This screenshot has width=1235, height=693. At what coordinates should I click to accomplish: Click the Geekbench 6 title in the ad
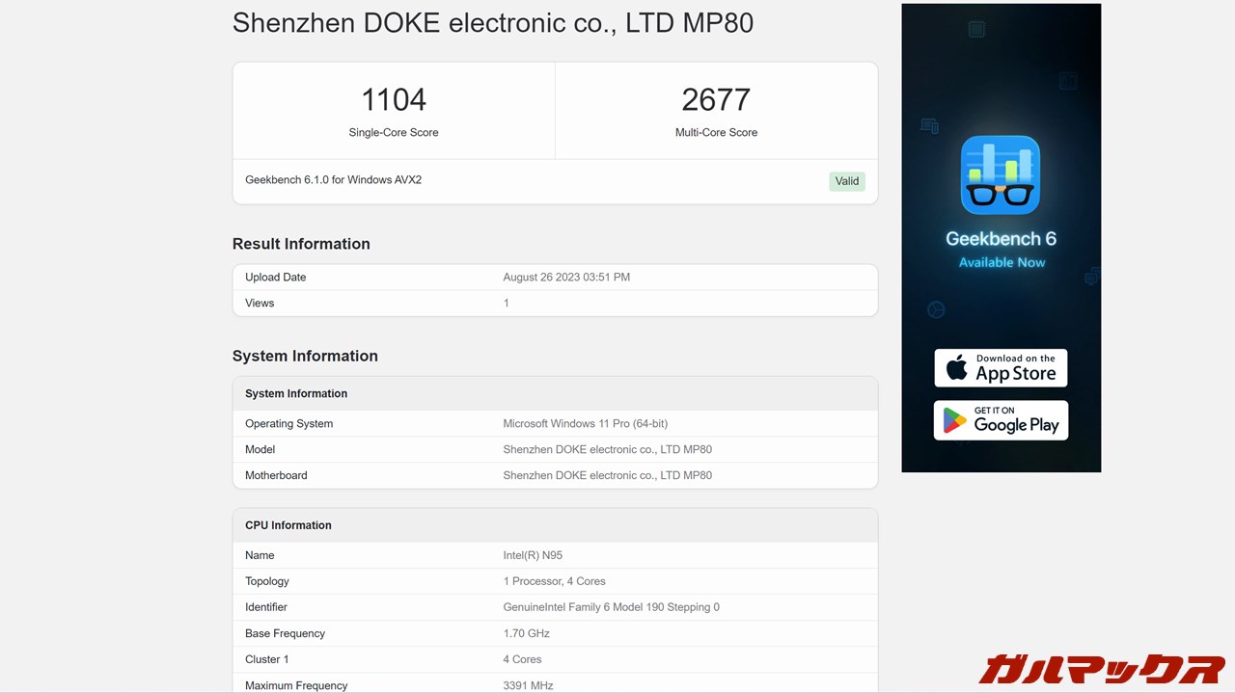pyautogui.click(x=1001, y=238)
